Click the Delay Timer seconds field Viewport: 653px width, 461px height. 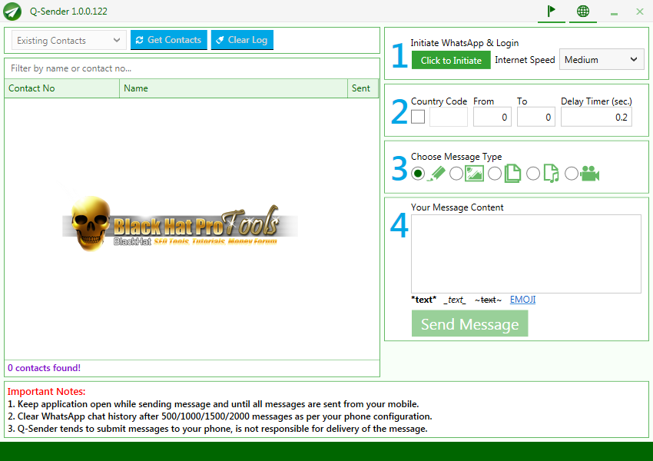tap(596, 117)
